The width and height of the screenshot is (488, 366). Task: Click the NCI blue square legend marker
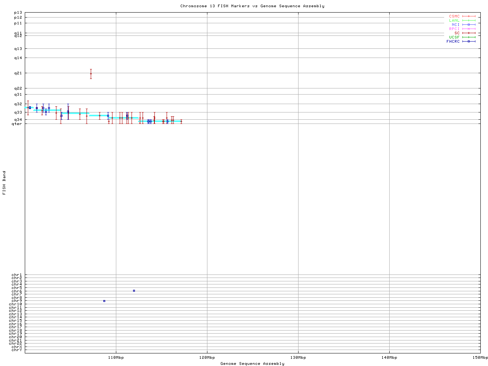(x=469, y=24)
